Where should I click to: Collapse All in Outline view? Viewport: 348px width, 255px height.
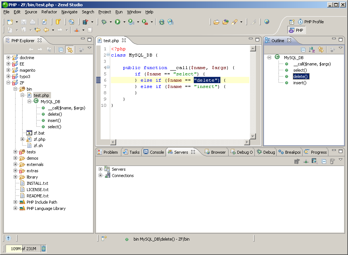pos(303,50)
